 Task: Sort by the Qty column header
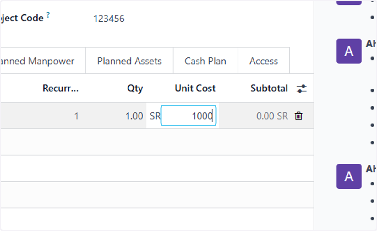135,89
